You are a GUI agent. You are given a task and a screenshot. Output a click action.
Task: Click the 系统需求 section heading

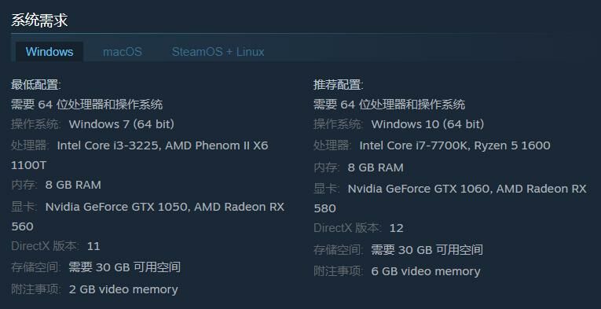click(x=39, y=20)
